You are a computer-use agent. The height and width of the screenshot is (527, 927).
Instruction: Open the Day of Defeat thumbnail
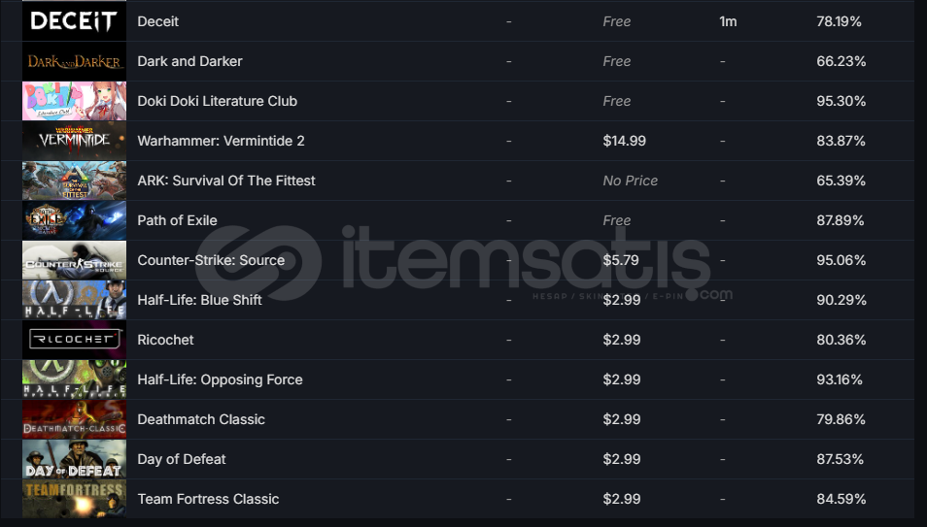tap(74, 459)
